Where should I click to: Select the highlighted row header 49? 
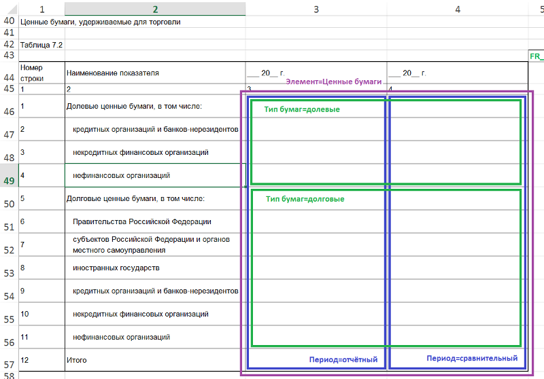9,175
